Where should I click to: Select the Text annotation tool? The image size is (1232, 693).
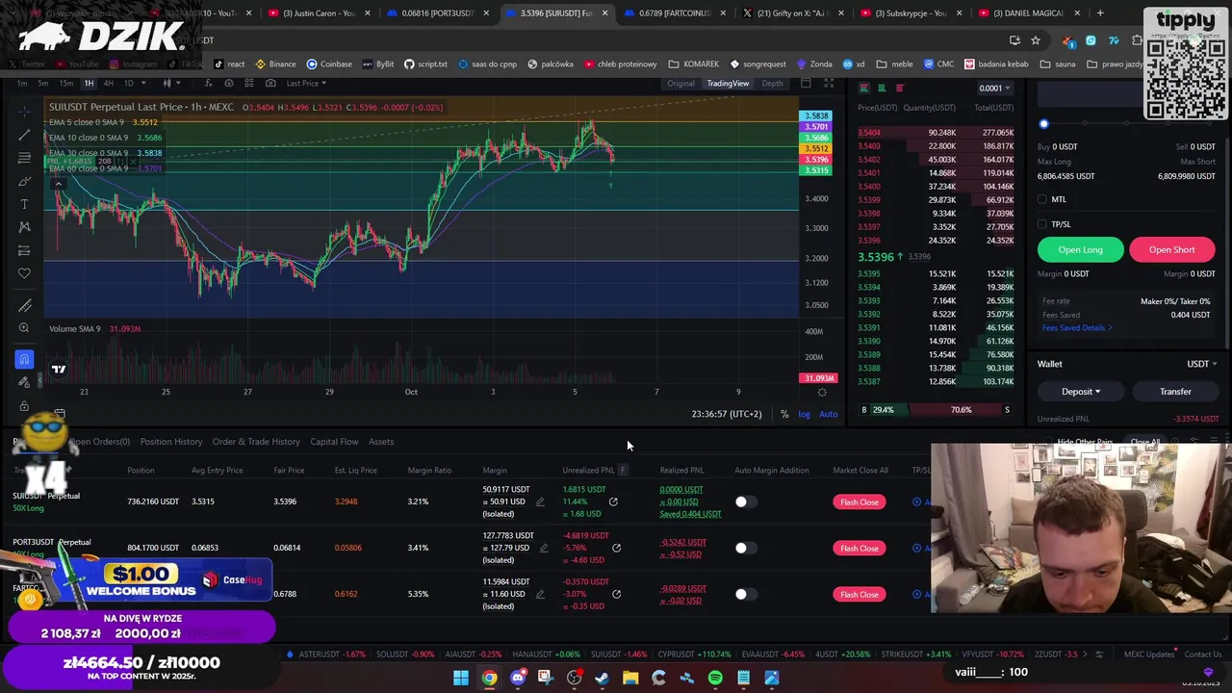[24, 203]
